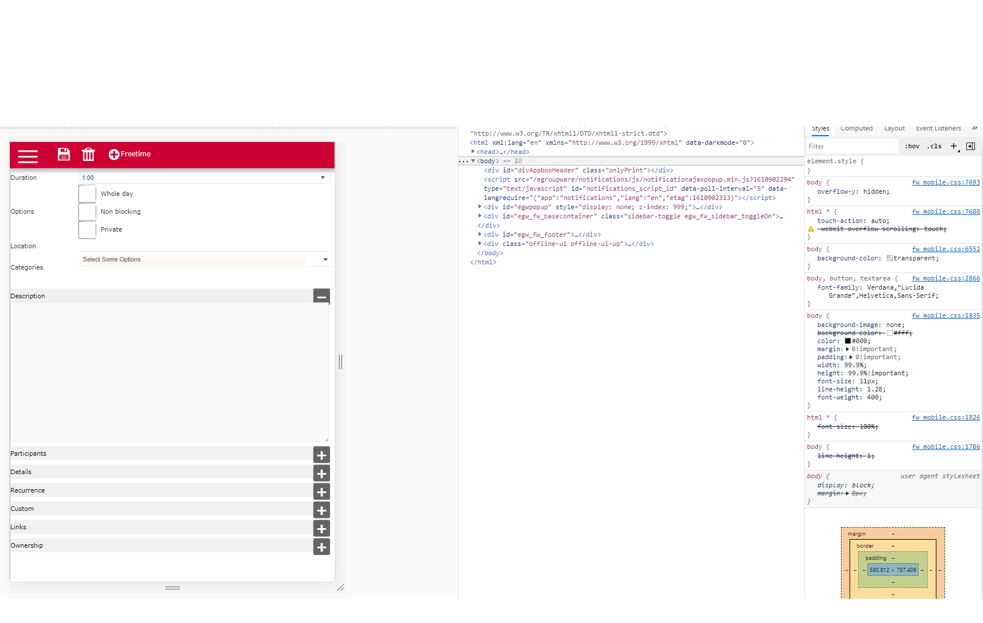
Task: Expand the offline-ui div node
Action: point(480,244)
